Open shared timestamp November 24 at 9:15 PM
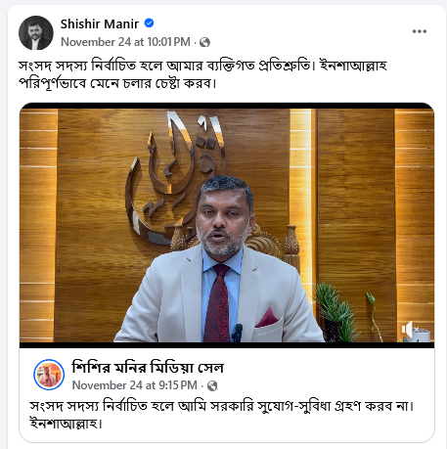This screenshot has width=447, height=449. [x=135, y=385]
